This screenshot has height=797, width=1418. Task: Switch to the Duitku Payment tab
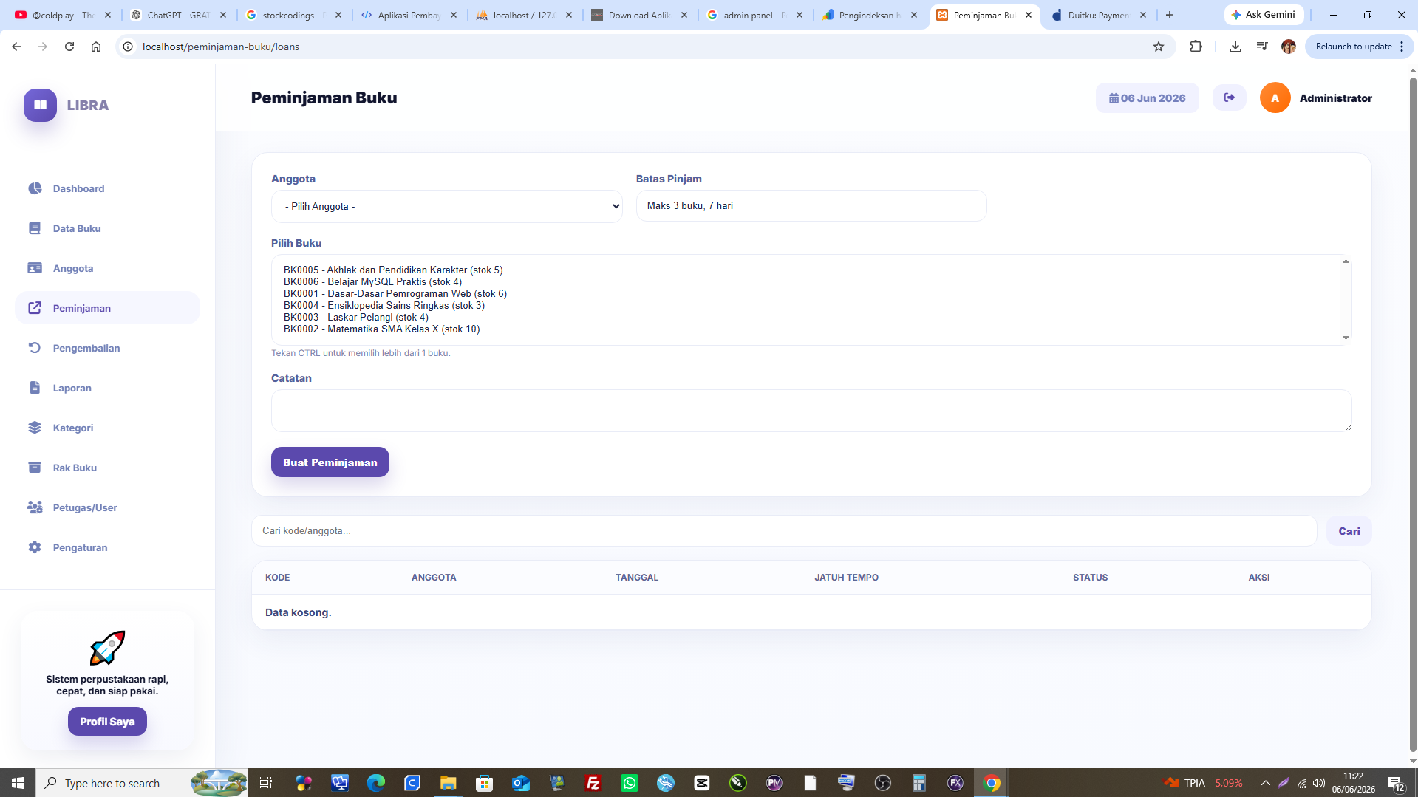[x=1099, y=15]
